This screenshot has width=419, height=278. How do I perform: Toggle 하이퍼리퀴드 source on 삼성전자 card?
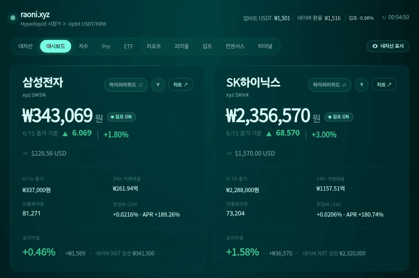pyautogui.click(x=126, y=85)
